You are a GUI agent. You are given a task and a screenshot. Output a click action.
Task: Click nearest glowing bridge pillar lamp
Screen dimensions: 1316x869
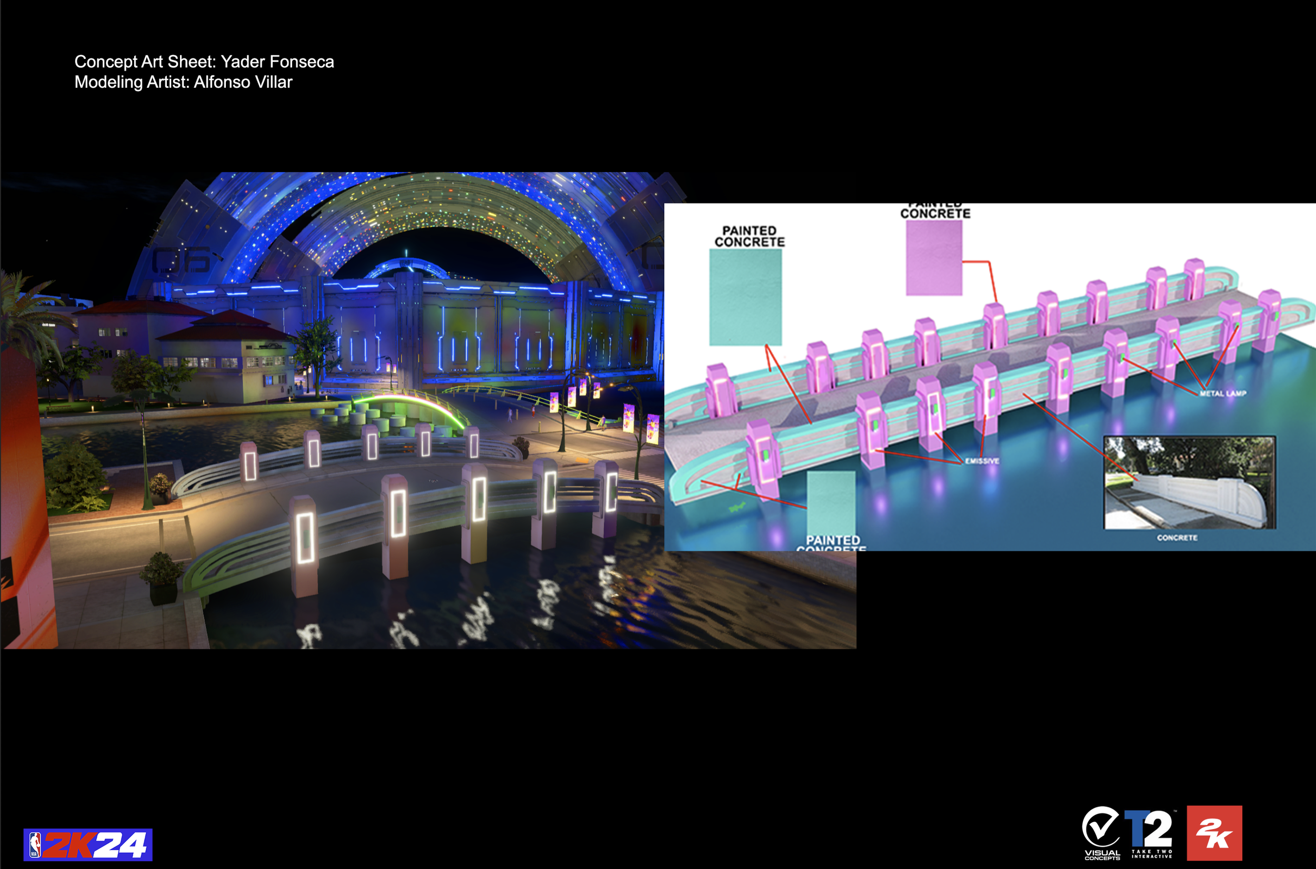tap(305, 538)
